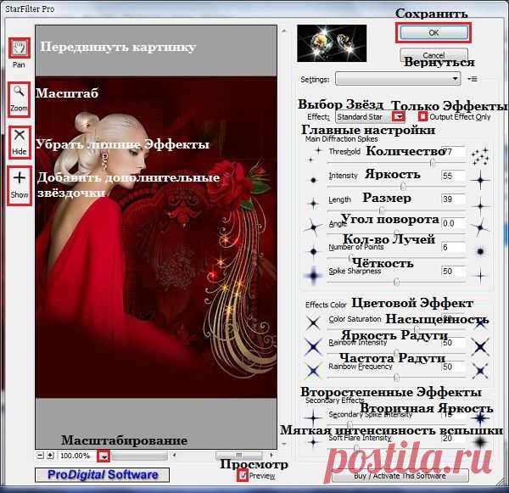The image size is (509, 493).
Task: Click the large star icon right of Intensity
Action: pos(480,180)
